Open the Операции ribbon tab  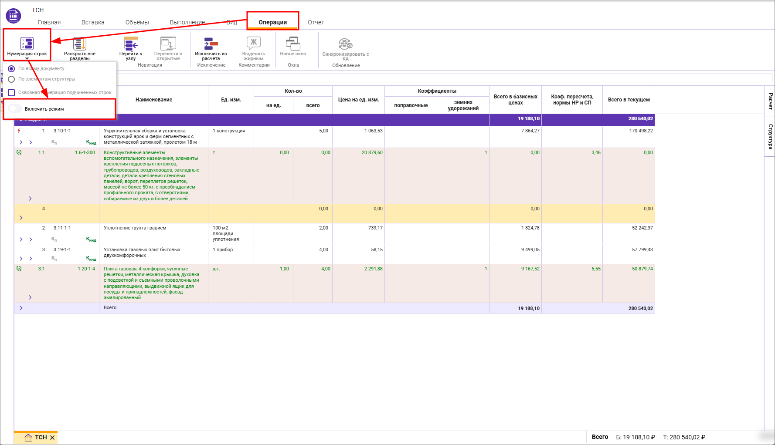click(x=272, y=22)
